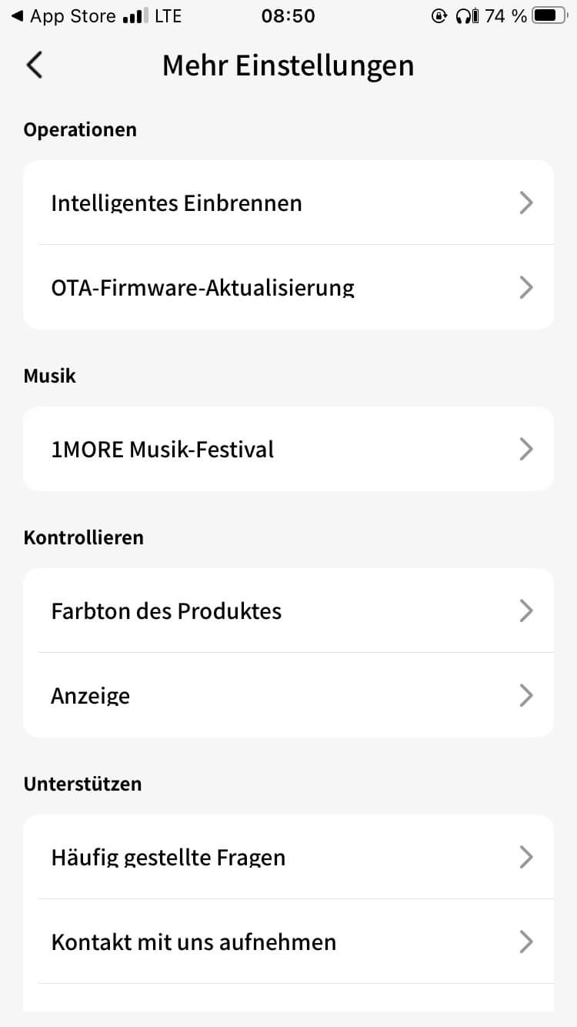This screenshot has height=1027, width=577.
Task: Tap chevron beside Häufig gestellte Fragen
Action: tap(526, 858)
